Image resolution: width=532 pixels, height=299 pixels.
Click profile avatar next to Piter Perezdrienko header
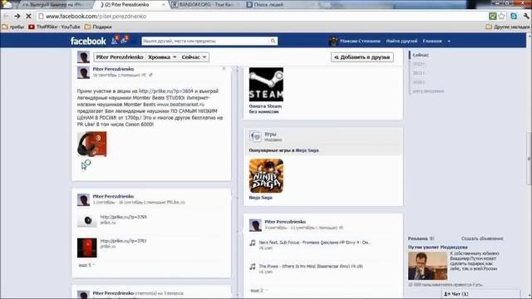point(83,57)
